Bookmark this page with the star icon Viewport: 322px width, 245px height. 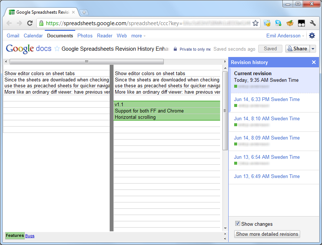(x=255, y=23)
